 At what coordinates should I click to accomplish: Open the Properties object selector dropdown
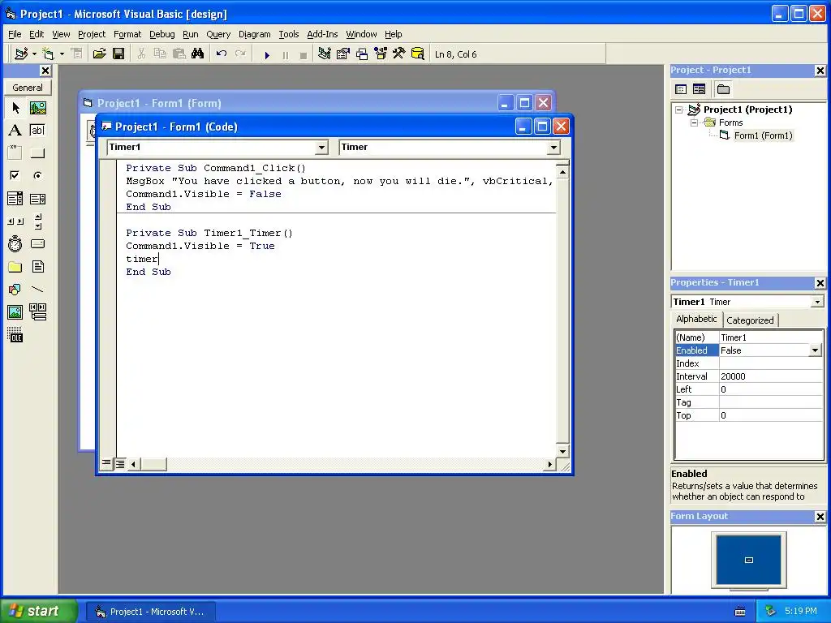817,302
